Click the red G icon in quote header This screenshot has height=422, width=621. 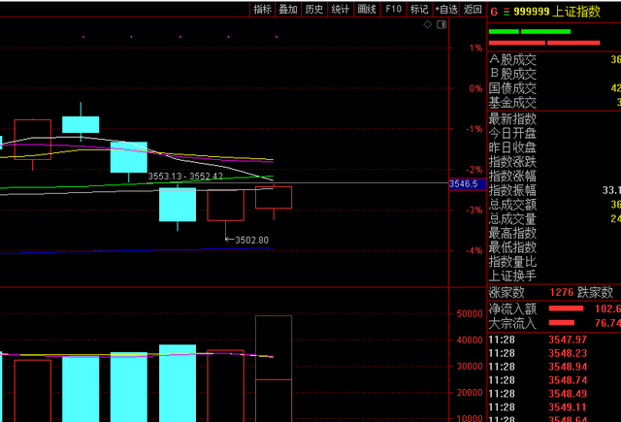(494, 12)
